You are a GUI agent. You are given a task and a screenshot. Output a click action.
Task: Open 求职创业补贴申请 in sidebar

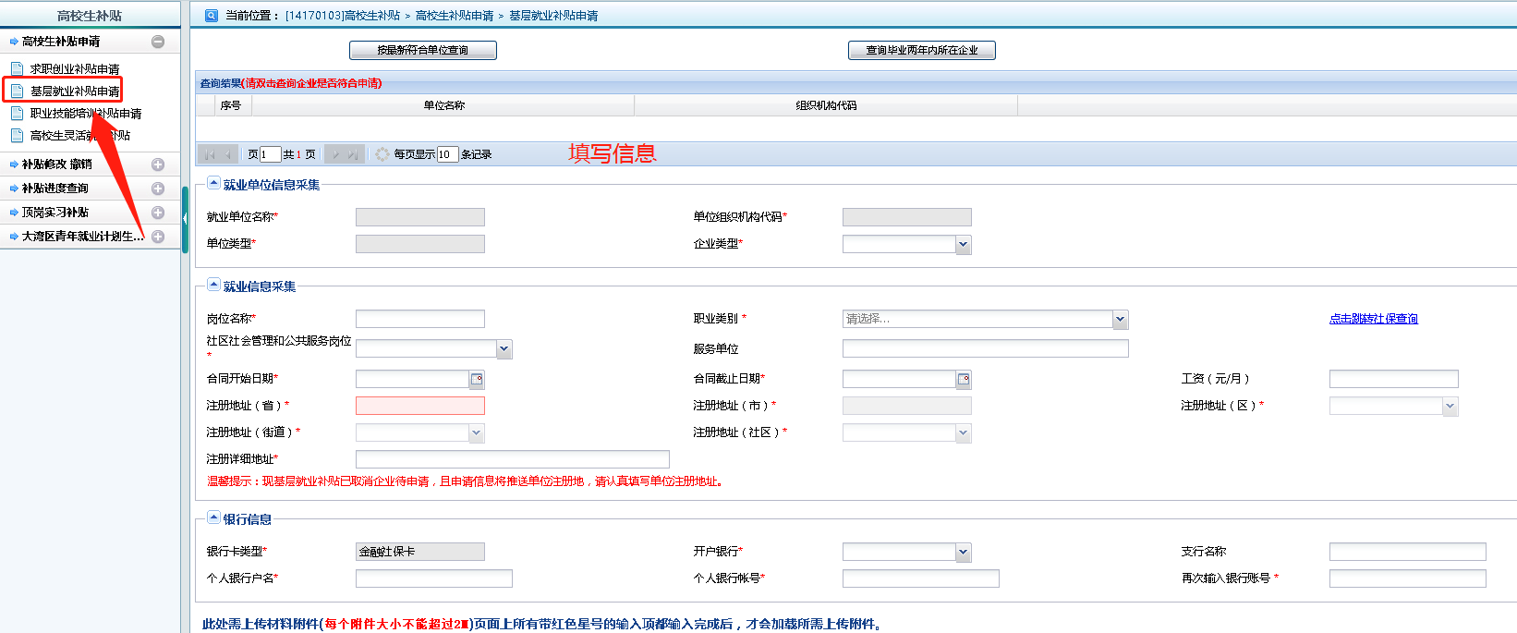75,69
